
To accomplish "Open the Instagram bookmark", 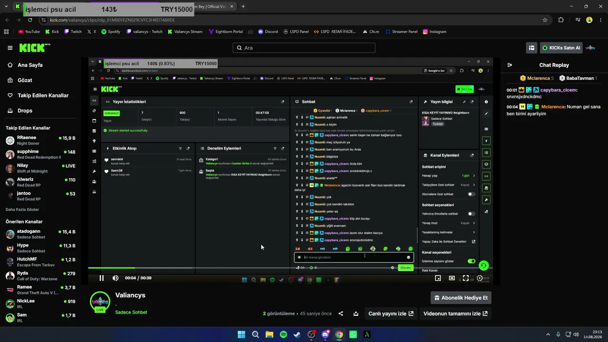I will point(434,32).
